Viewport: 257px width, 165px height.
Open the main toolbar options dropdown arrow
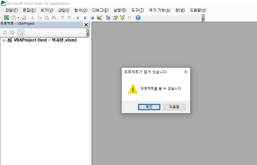pyautogui.click(x=203, y=19)
